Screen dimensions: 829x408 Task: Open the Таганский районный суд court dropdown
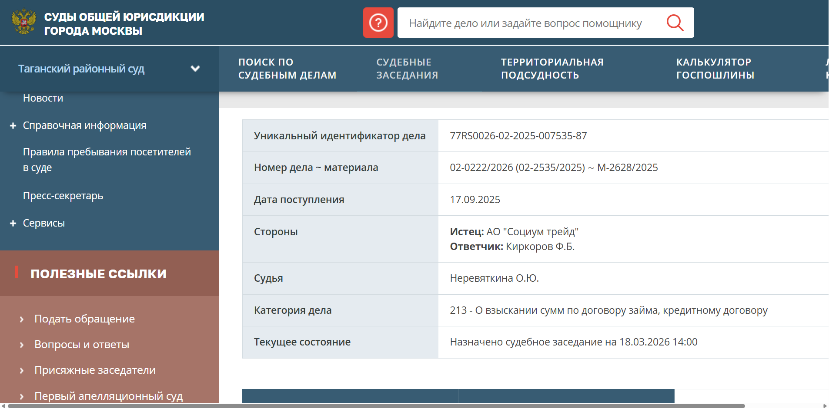tap(110, 69)
